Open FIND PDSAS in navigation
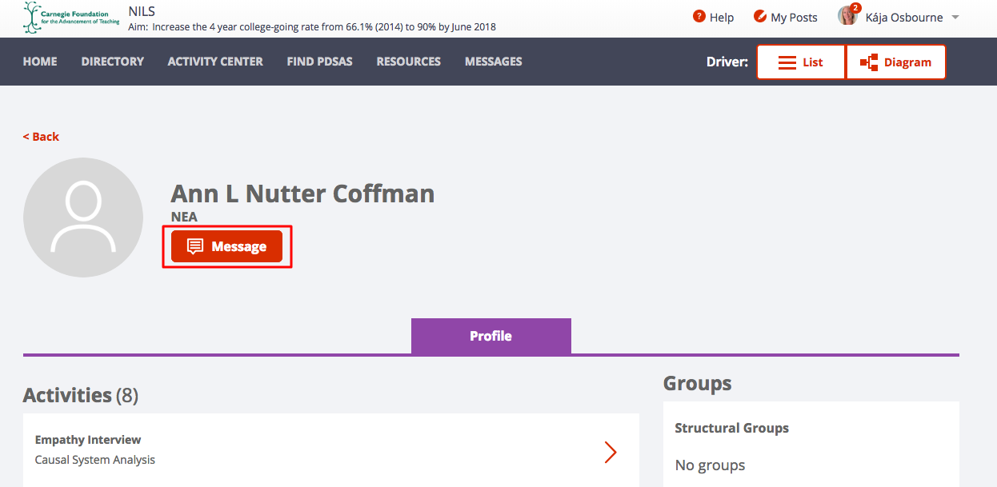Screen dimensions: 997x487 (x=320, y=62)
